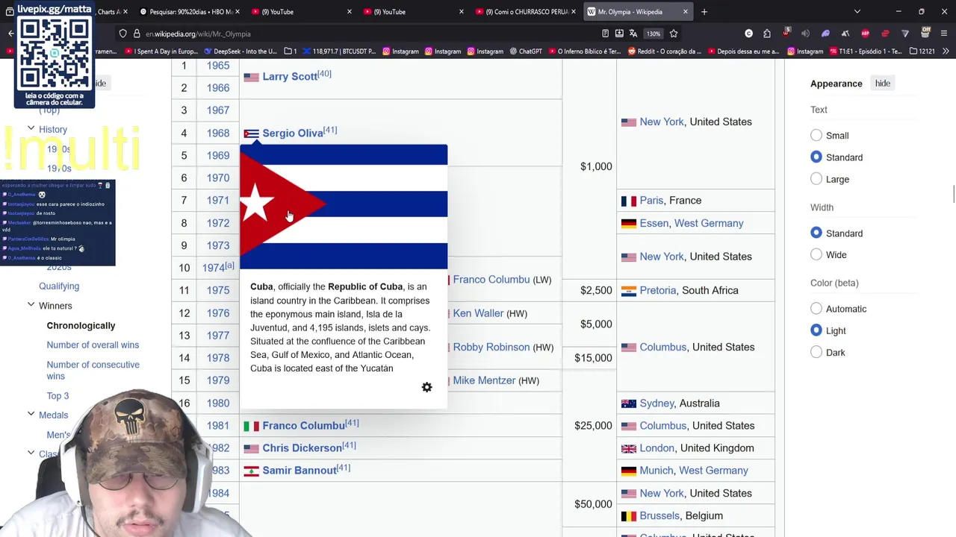Open the 12121 bookmarks folder

coord(920,51)
